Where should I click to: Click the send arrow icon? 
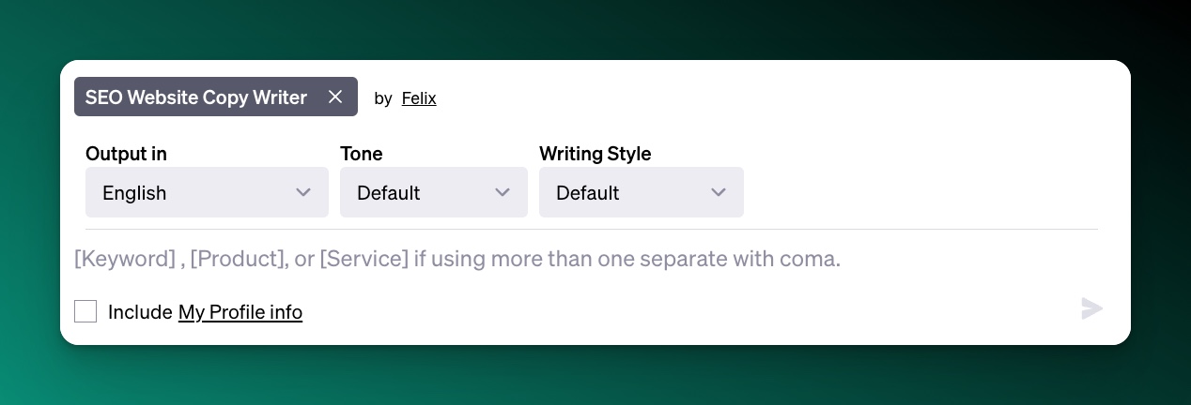tap(1091, 308)
